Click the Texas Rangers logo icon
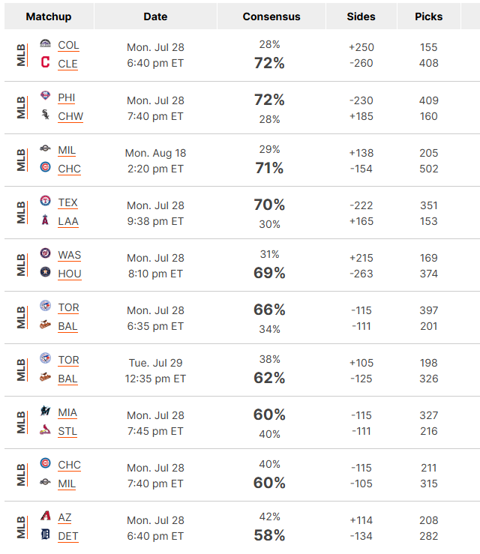Image resolution: width=480 pixels, height=554 pixels. click(45, 201)
